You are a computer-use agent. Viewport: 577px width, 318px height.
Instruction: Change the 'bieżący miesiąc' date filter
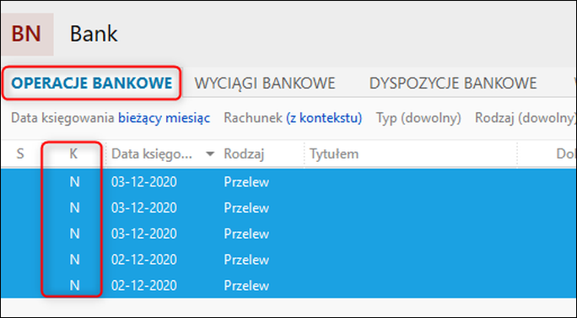[164, 118]
